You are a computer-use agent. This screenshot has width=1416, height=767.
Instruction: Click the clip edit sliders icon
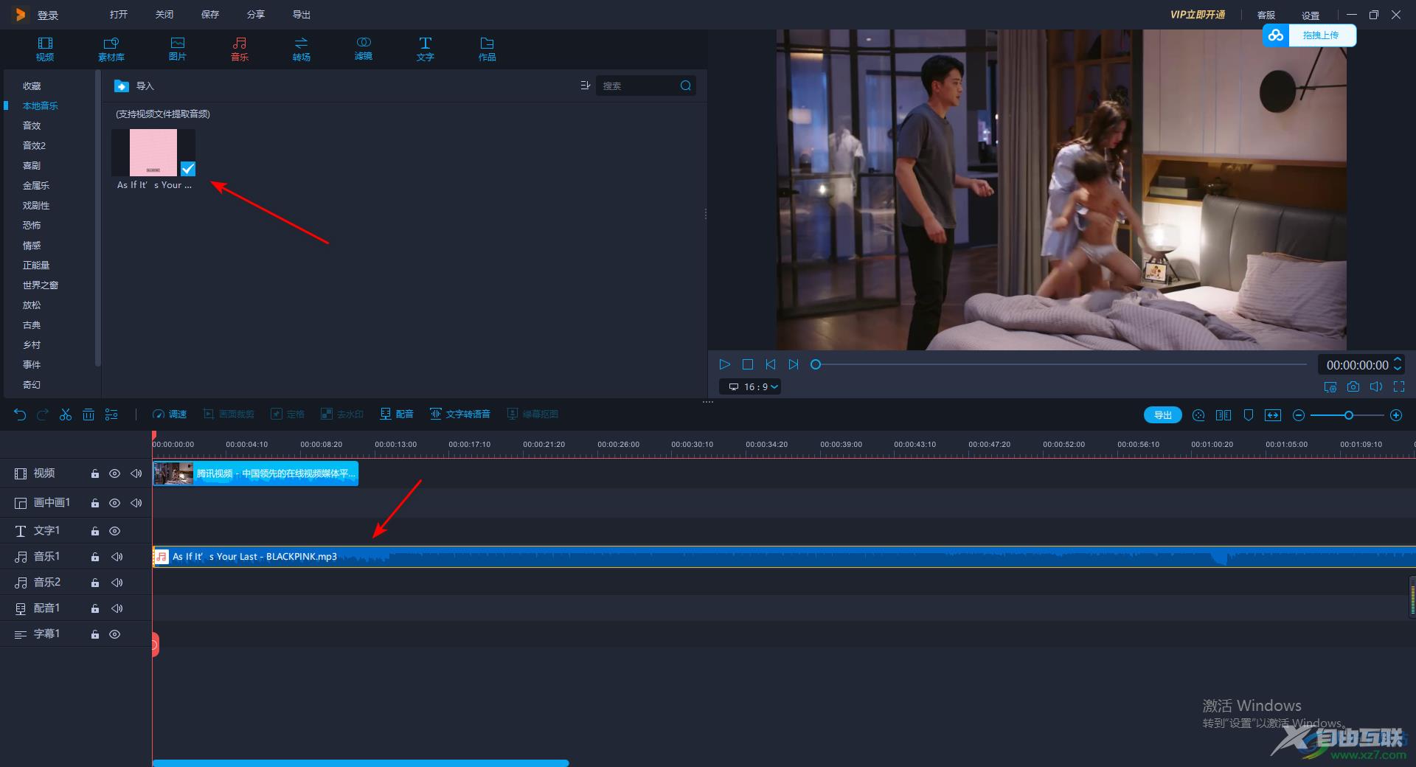(x=111, y=414)
